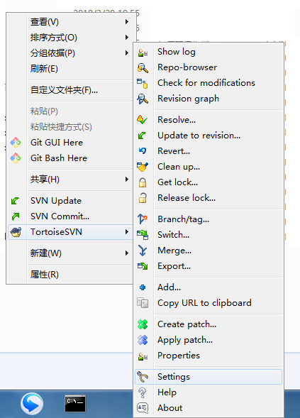The image size is (300, 418).
Task: Click the Release lock open-padlock icon
Action: coord(143,198)
